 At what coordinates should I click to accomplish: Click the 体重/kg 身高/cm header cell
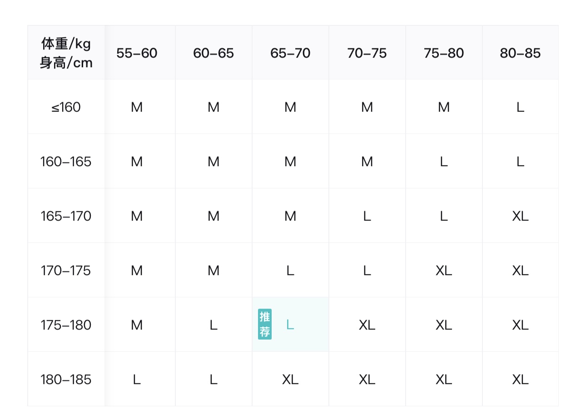click(x=66, y=53)
